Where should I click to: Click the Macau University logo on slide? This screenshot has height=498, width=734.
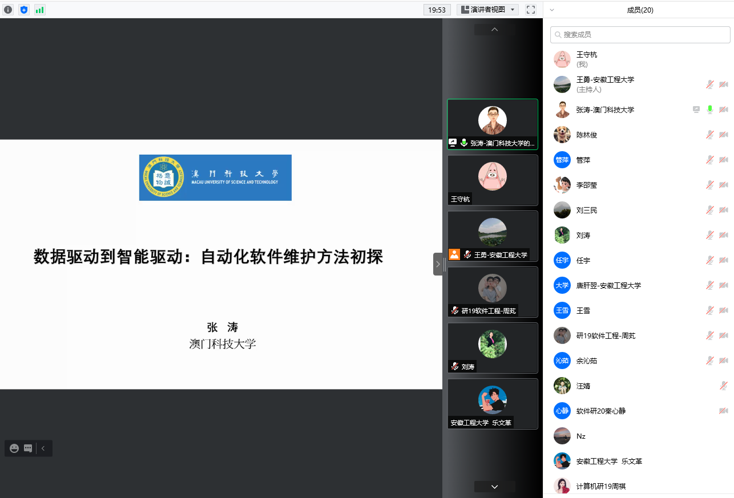[x=215, y=177]
